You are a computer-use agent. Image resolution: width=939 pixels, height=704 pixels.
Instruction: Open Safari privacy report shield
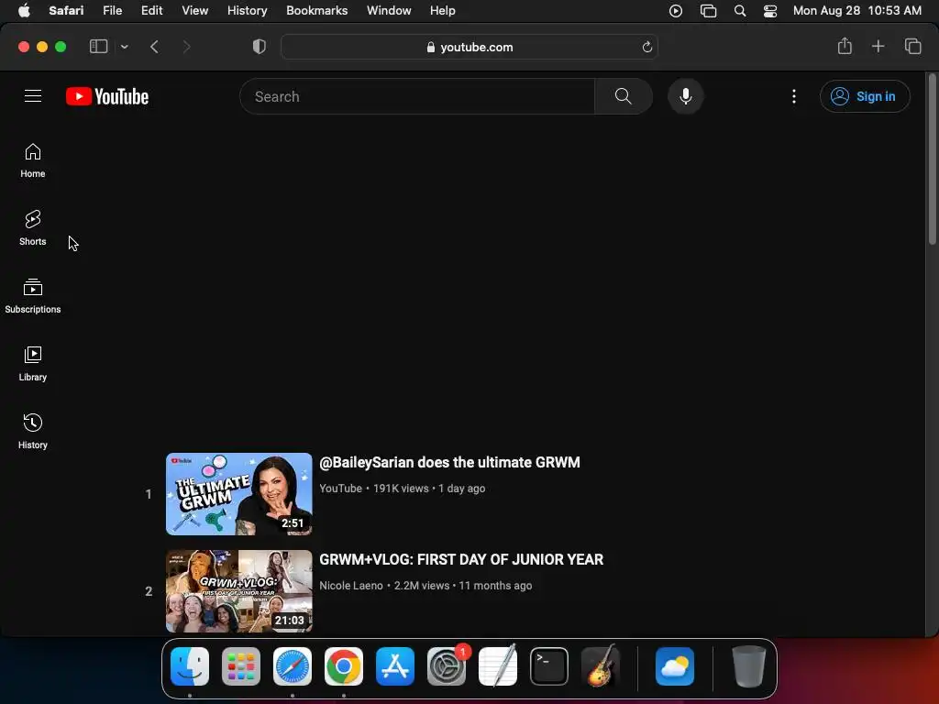pos(260,47)
